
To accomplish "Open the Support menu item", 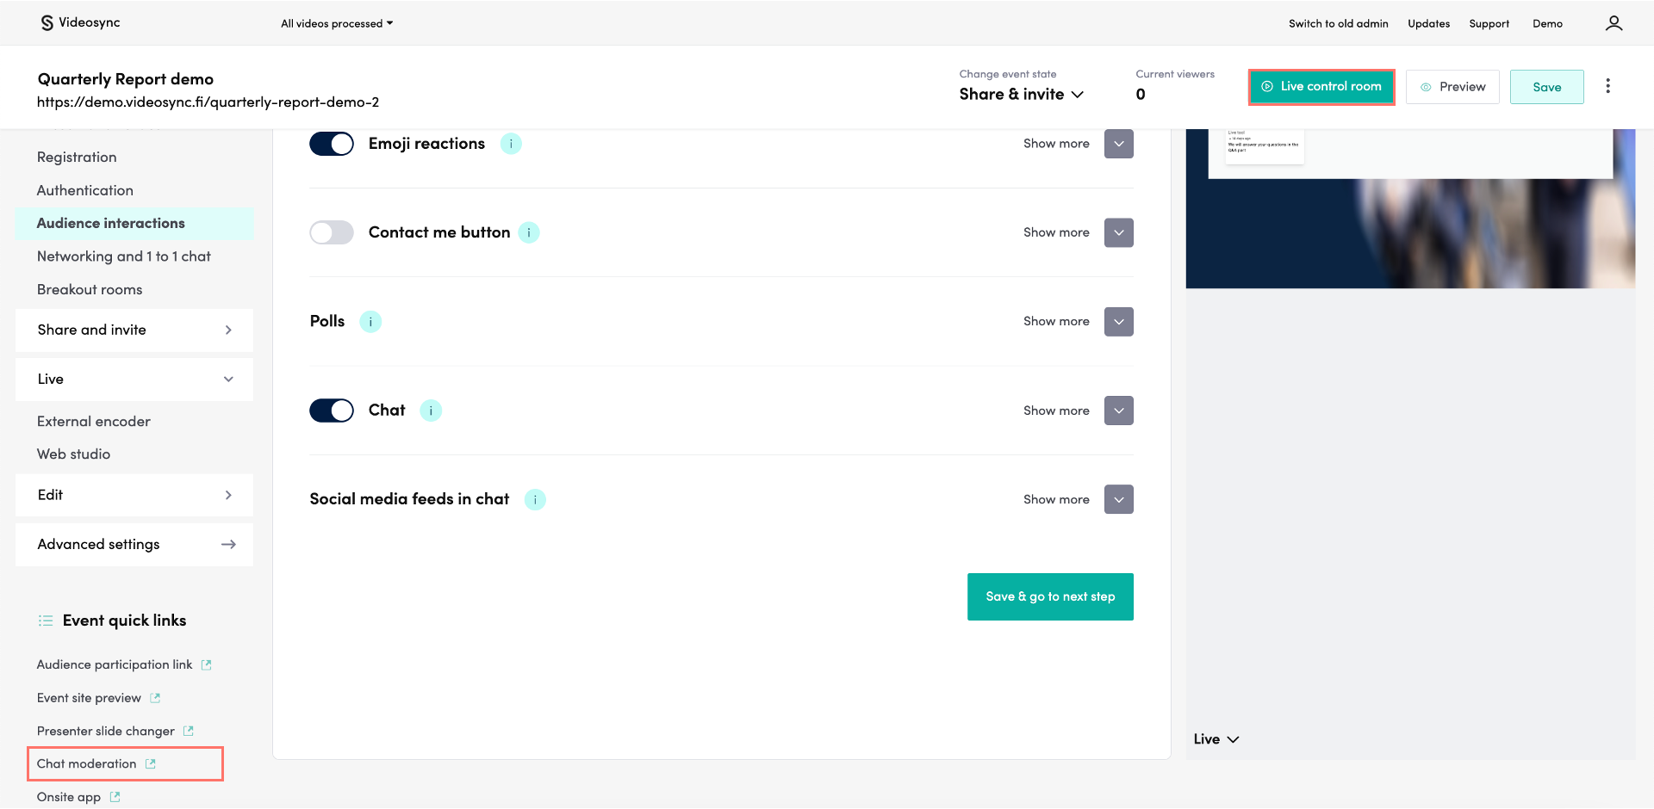I will click(1489, 23).
